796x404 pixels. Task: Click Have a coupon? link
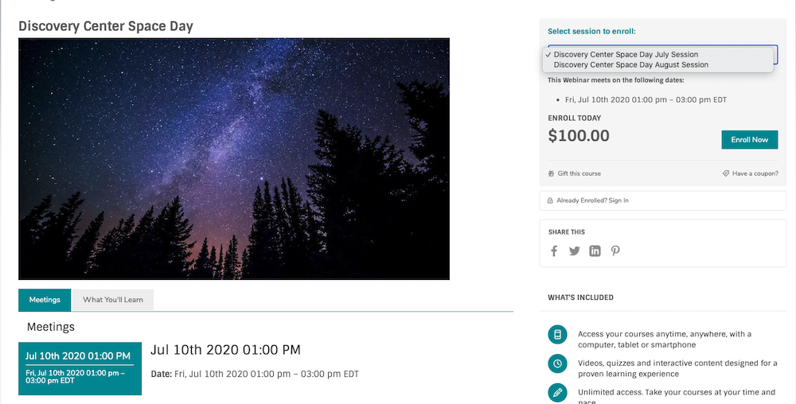[755, 173]
